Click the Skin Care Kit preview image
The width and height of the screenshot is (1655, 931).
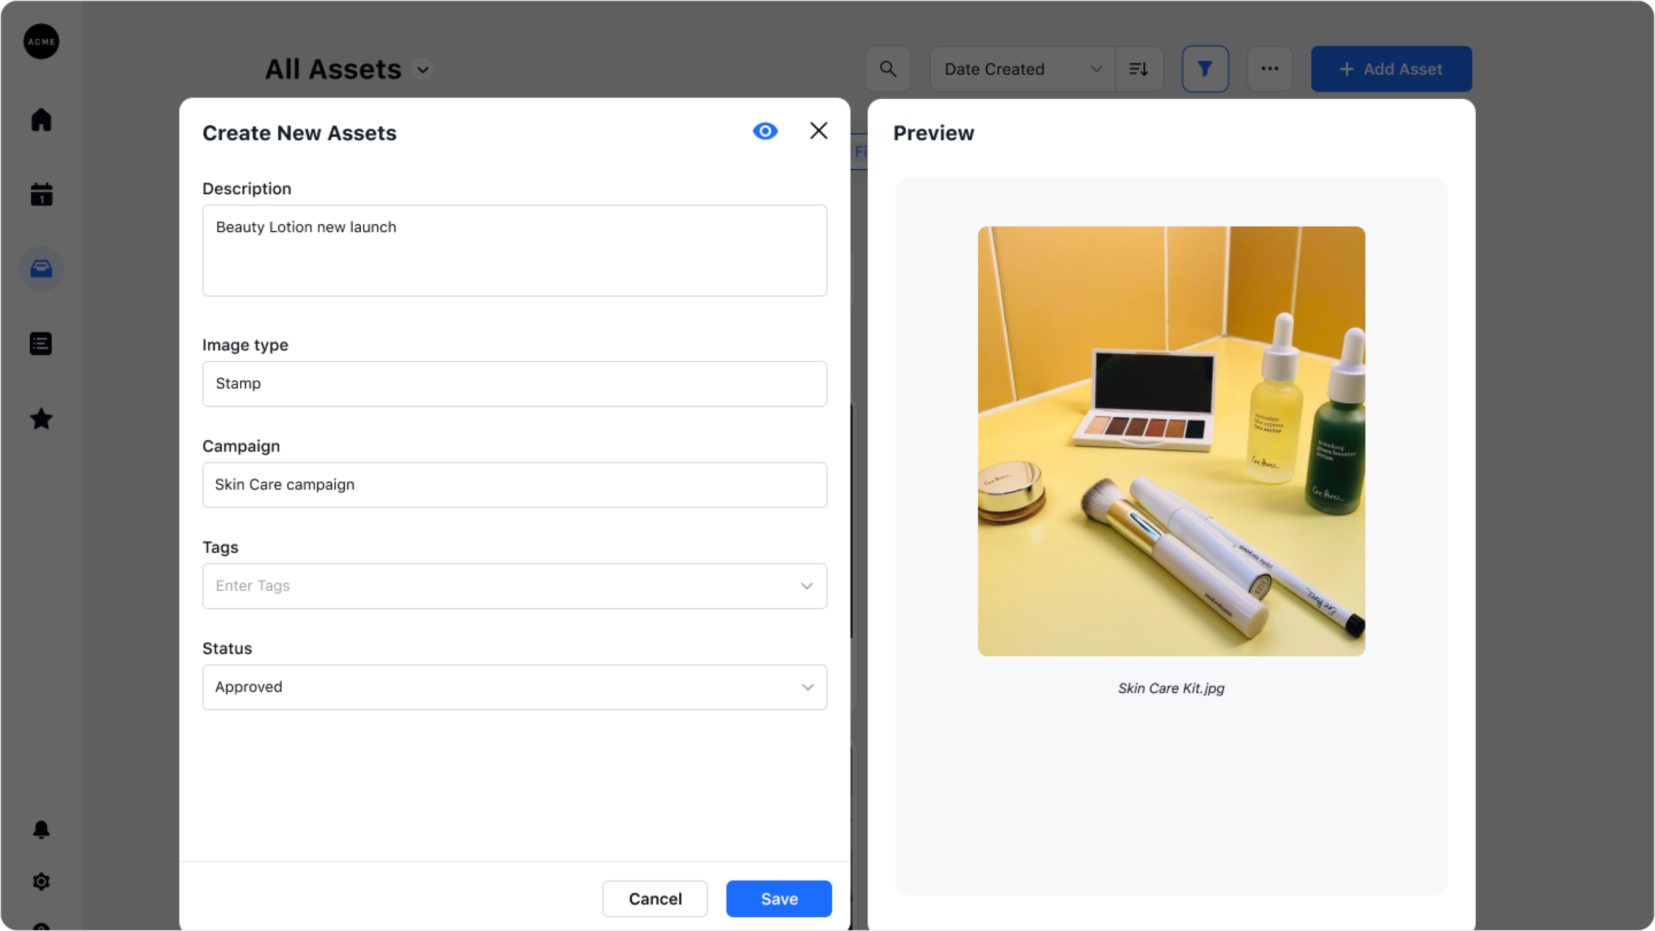1171,441
